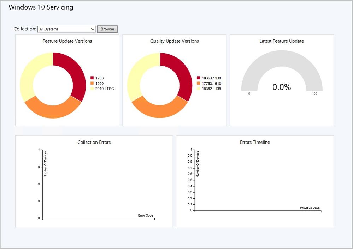The width and height of the screenshot is (353, 249).
Task: Click the 18363.1139 legend label
Action: coord(211,78)
